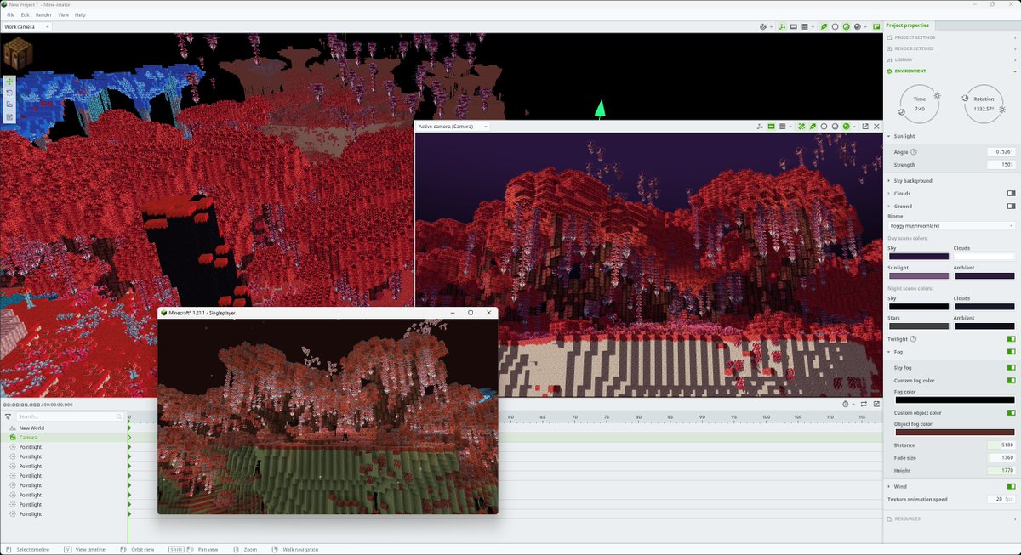Turn off Custom object color switch

click(x=1011, y=413)
